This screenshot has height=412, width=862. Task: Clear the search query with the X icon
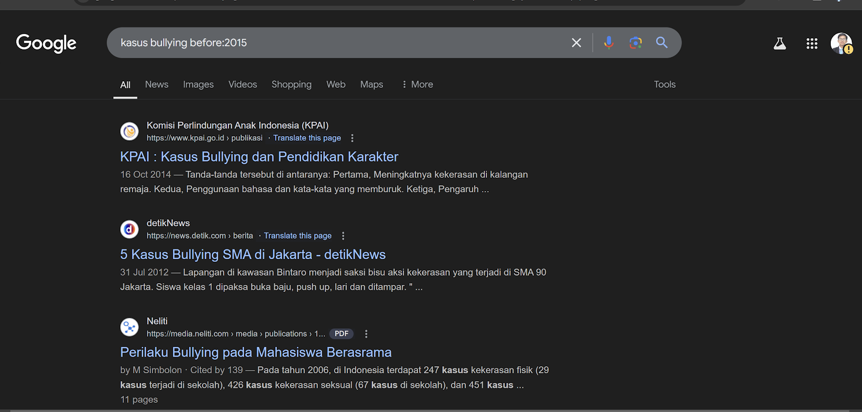click(576, 43)
